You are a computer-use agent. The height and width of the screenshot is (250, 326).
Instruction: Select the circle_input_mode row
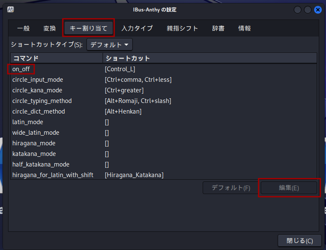(164, 80)
